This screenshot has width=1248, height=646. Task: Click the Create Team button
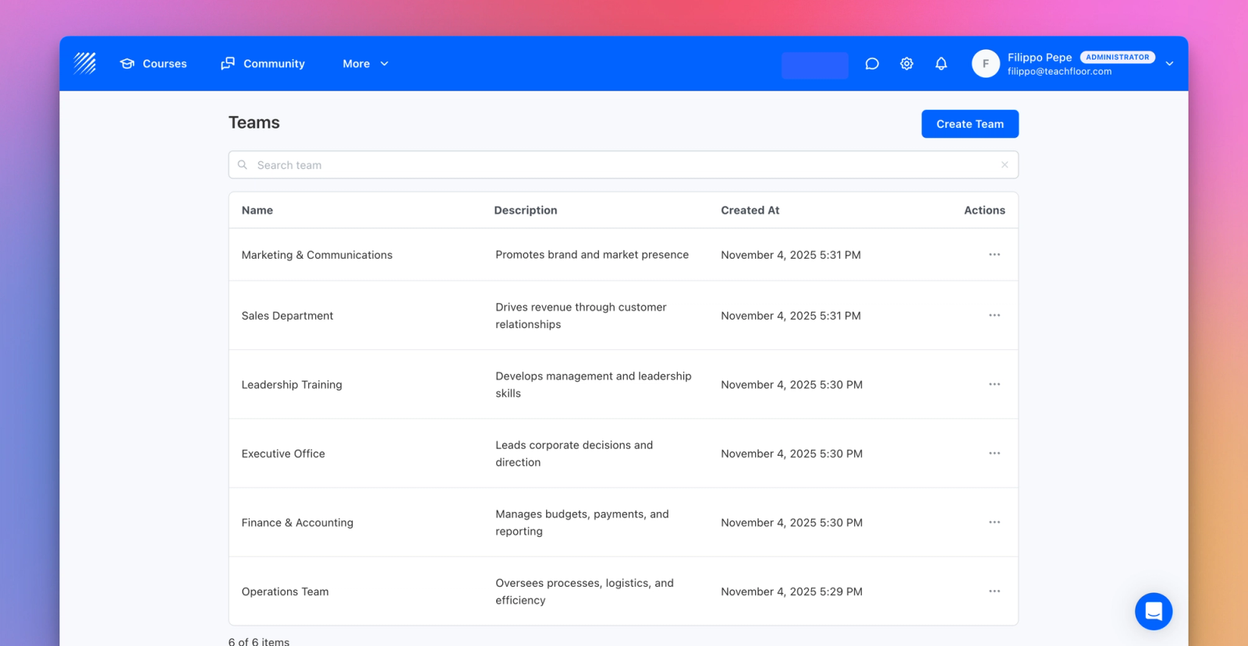(970, 124)
